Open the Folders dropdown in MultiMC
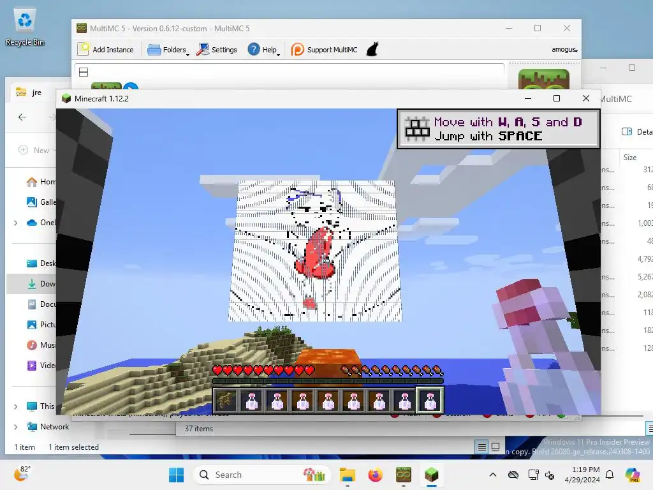653x490 pixels. click(168, 50)
